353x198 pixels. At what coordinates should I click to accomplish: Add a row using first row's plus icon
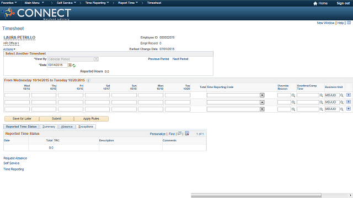point(349,95)
